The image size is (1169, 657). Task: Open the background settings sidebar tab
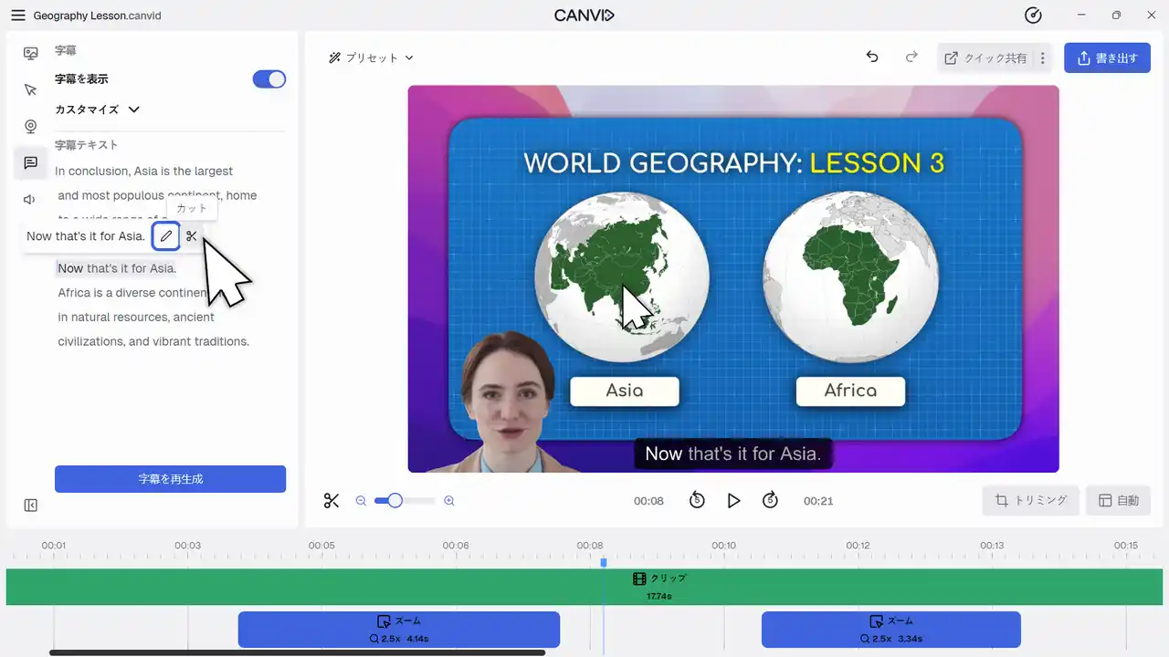(30, 53)
